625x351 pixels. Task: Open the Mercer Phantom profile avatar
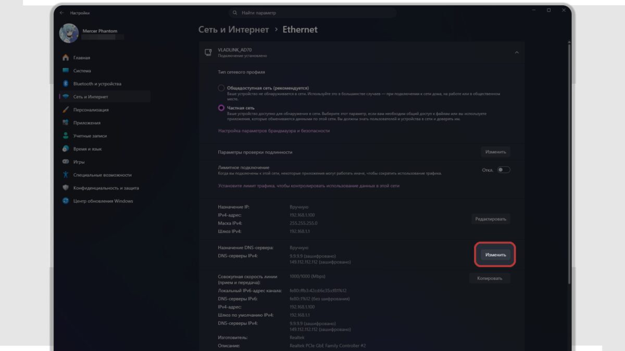69,34
